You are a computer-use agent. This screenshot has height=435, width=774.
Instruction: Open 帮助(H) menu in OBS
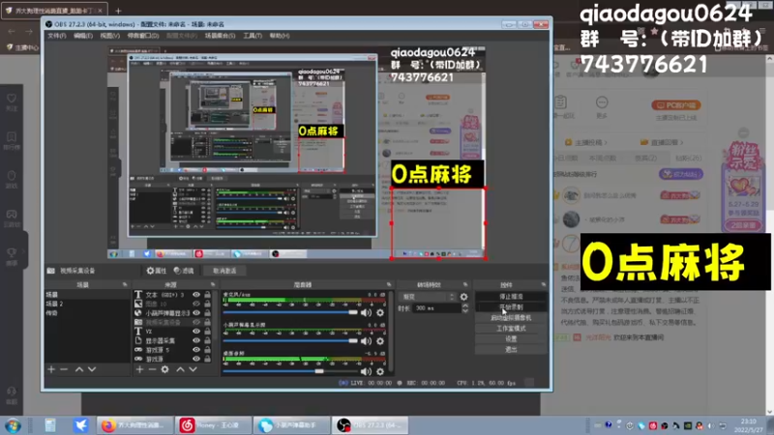tap(280, 36)
